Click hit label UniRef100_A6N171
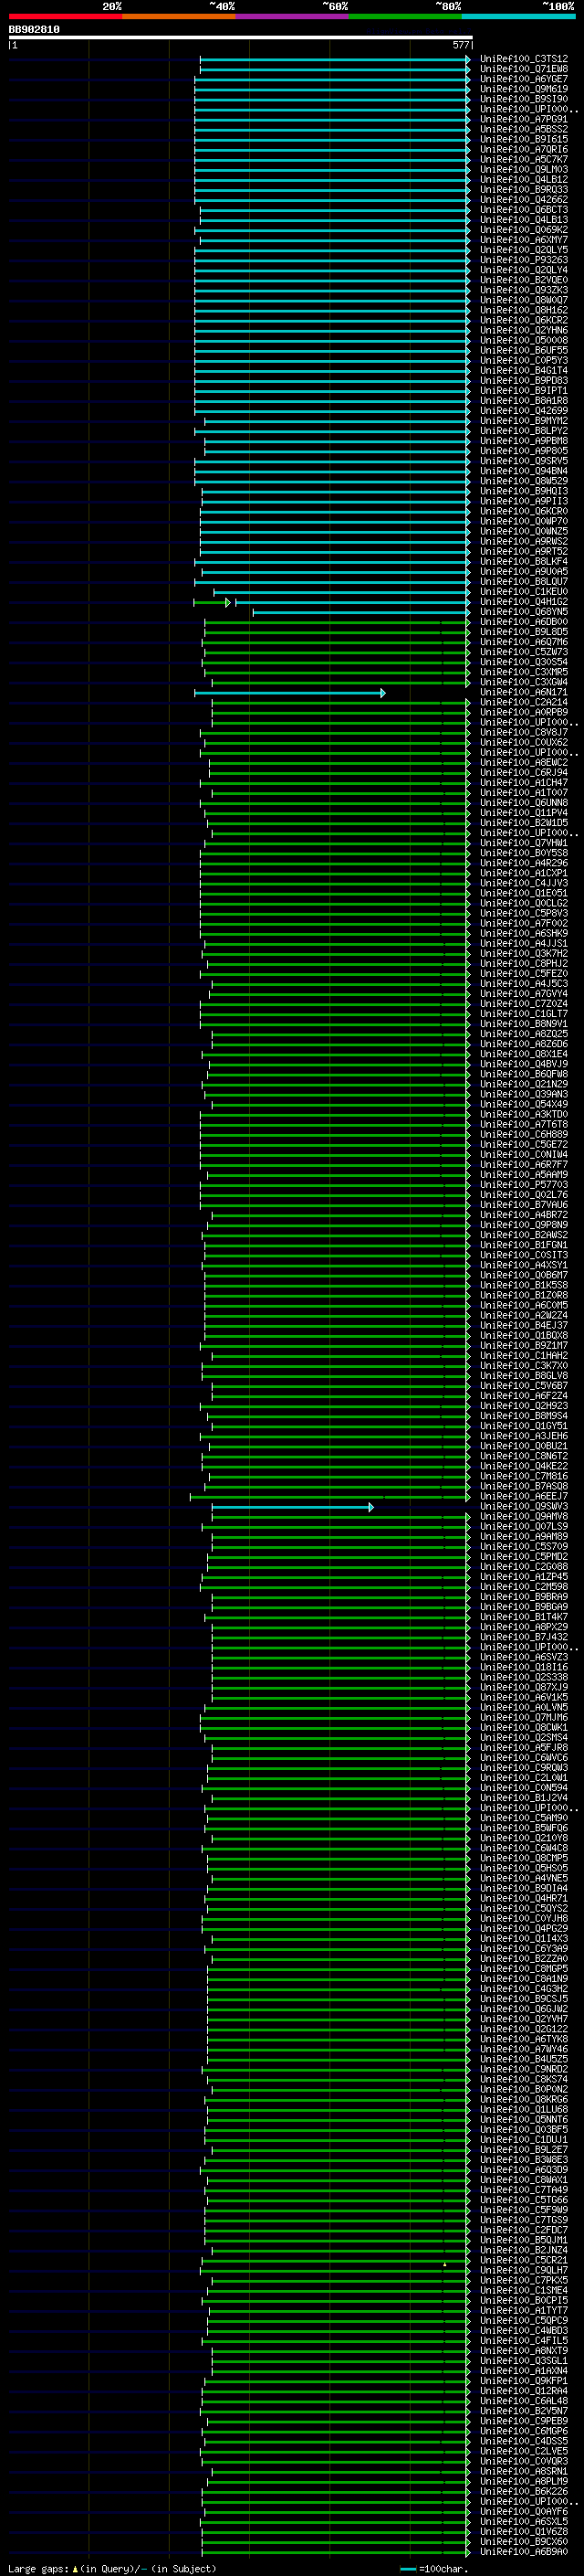Viewport: 584px width, 2576px height. [x=524, y=693]
